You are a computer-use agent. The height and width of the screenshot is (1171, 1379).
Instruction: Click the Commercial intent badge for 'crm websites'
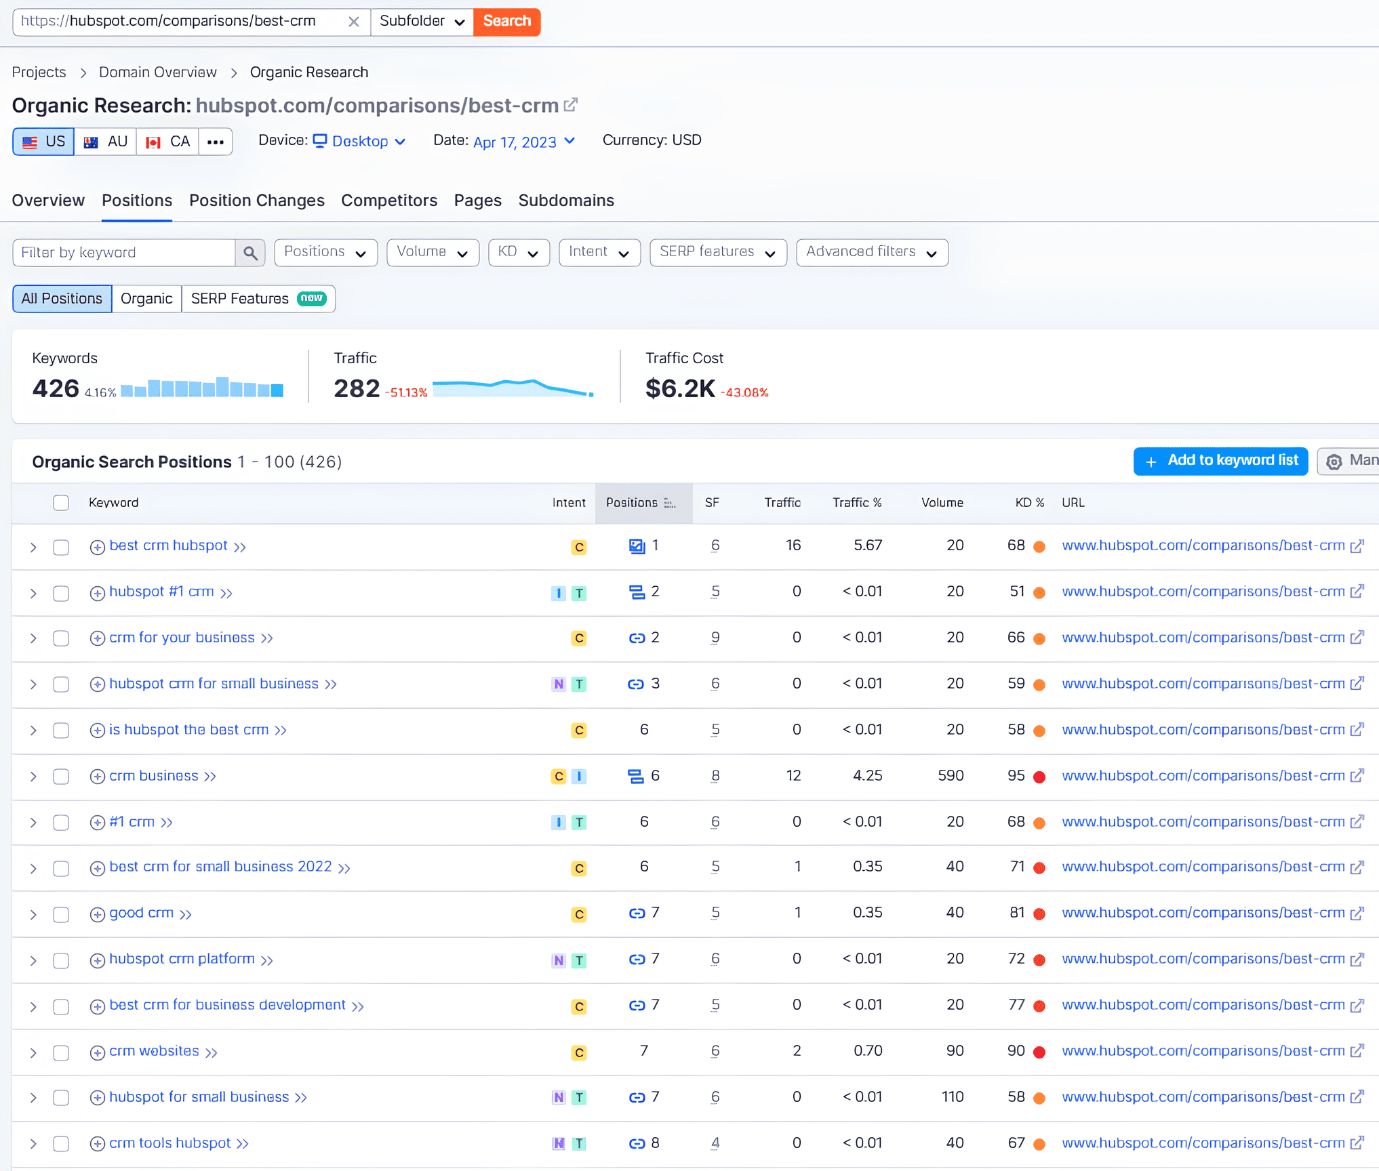(x=579, y=1052)
